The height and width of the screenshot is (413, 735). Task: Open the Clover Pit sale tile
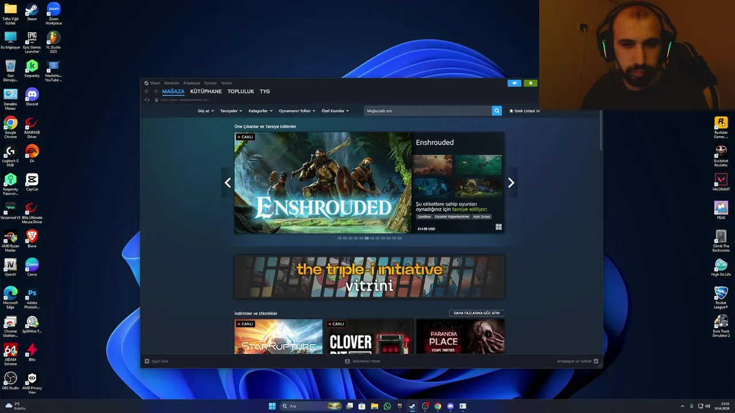pos(369,336)
